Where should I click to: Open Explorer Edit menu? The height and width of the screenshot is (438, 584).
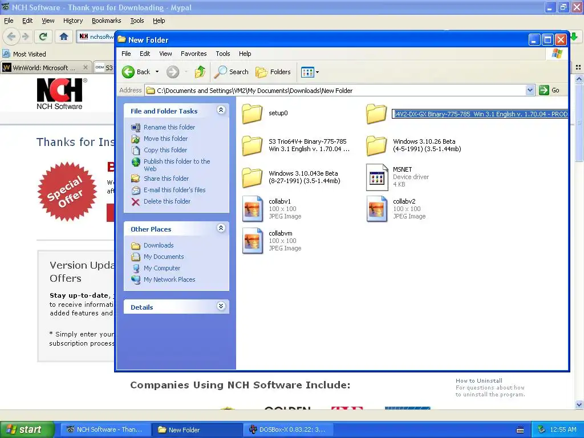(x=145, y=54)
